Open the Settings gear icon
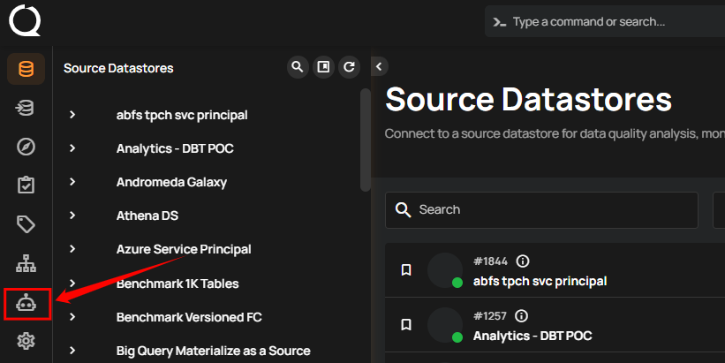This screenshot has width=725, height=363. 26,341
